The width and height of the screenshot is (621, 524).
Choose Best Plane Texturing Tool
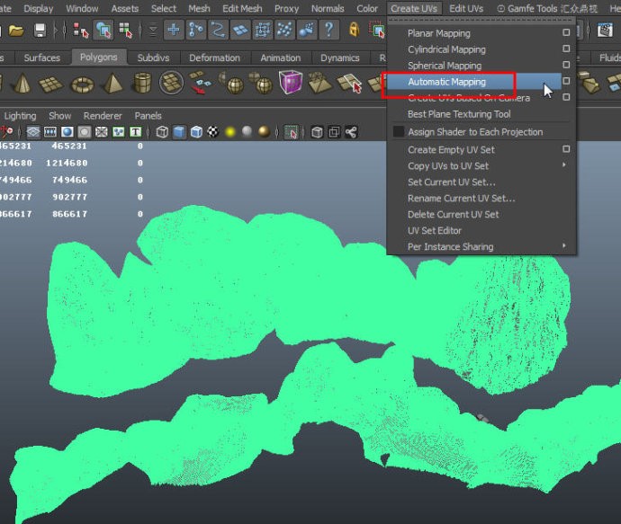click(459, 114)
